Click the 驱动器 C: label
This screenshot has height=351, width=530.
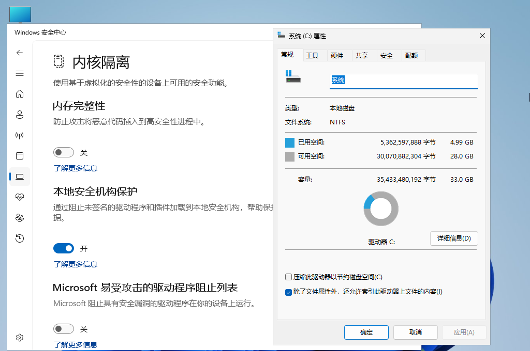click(381, 242)
